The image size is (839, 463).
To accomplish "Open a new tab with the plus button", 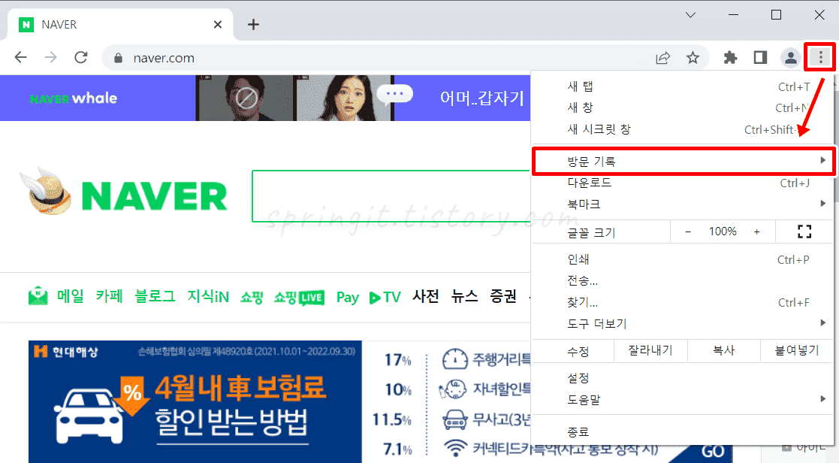I will [254, 24].
